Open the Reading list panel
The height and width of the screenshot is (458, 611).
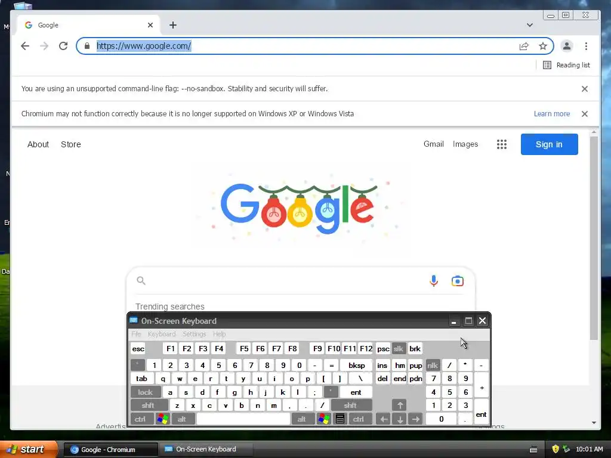point(567,65)
